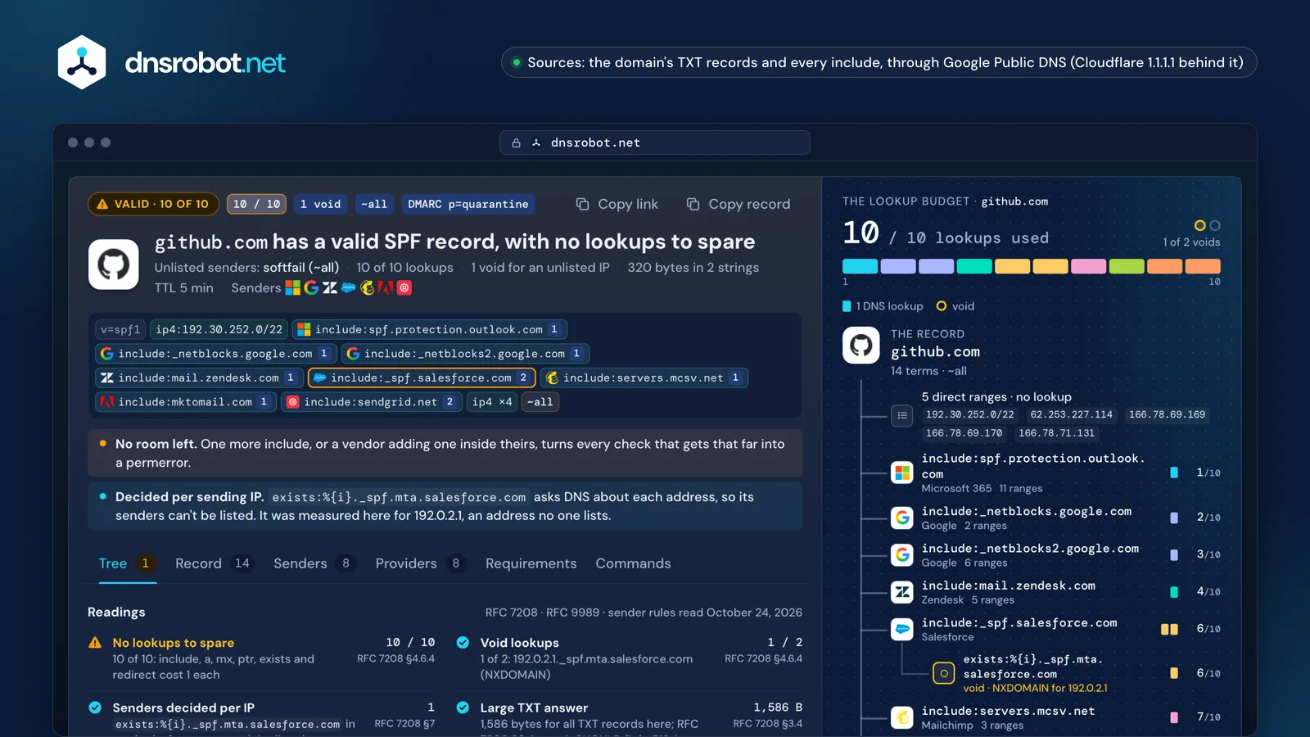
Task: Click the VALID · 10 OF 10 badge
Action: pyautogui.click(x=153, y=204)
